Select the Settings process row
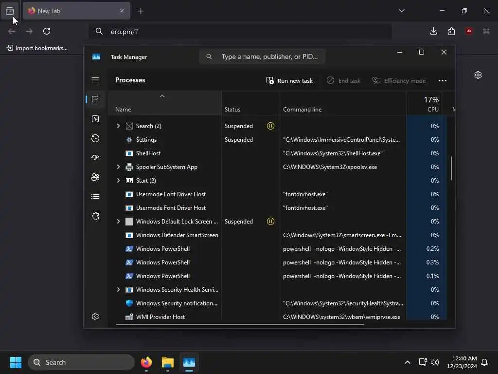 click(278, 140)
